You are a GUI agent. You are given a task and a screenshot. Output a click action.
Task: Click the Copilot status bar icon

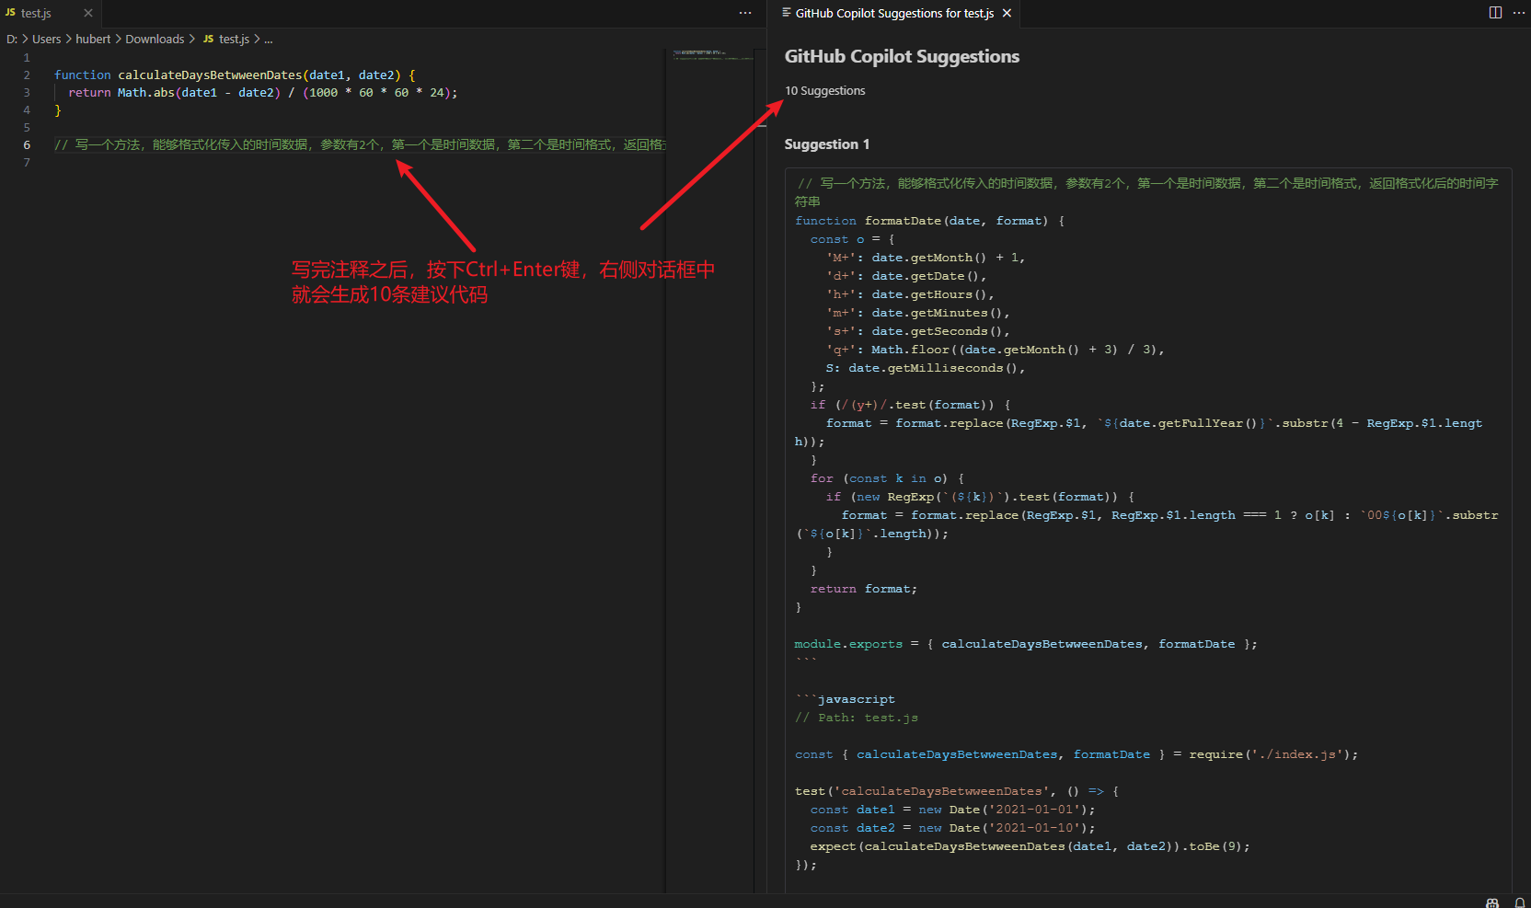1492,902
